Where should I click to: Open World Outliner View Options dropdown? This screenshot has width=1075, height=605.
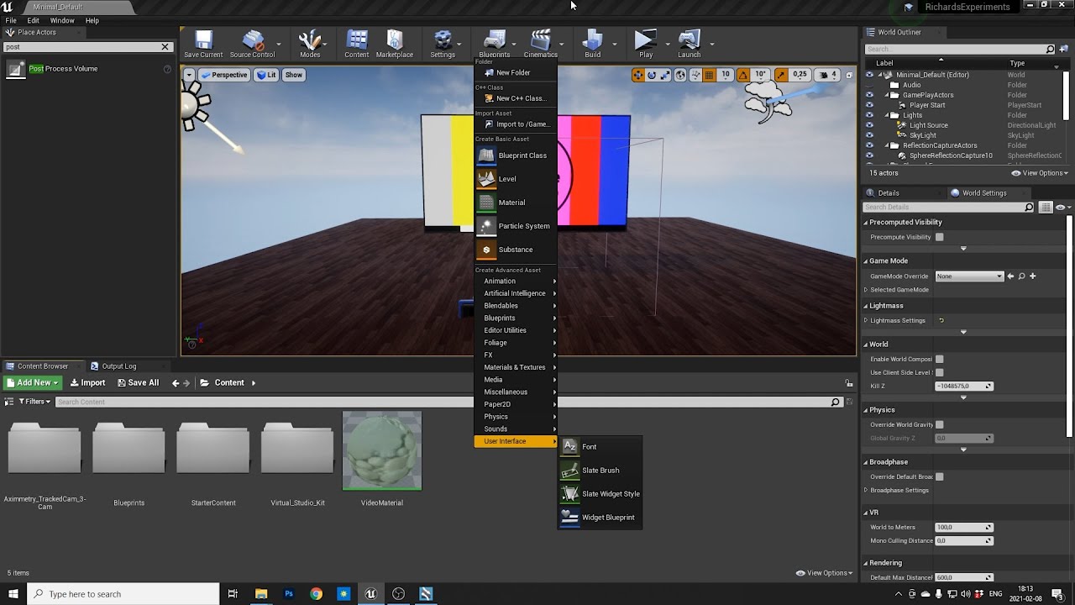point(1040,173)
